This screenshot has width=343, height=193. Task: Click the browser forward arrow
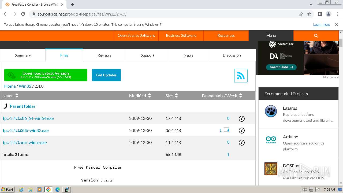coord(14,14)
